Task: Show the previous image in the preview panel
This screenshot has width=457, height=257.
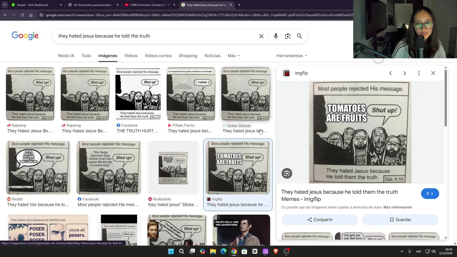Action: [x=390, y=73]
